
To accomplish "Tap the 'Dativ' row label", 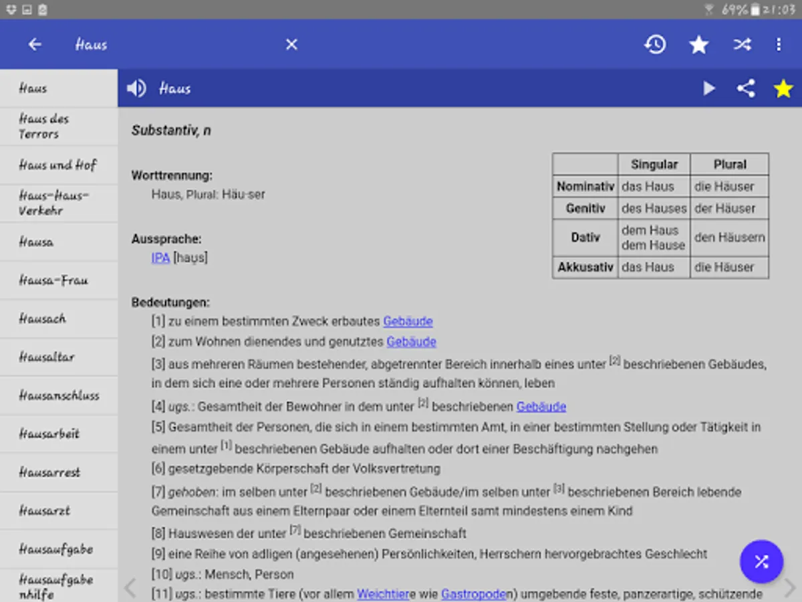I will point(585,237).
